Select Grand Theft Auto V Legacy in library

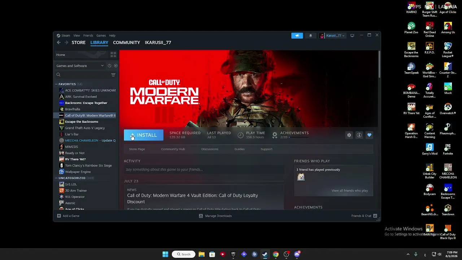click(x=85, y=128)
